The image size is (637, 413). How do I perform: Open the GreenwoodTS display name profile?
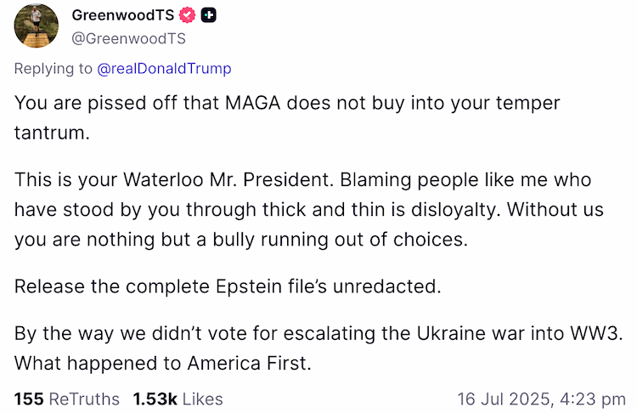[x=124, y=15]
